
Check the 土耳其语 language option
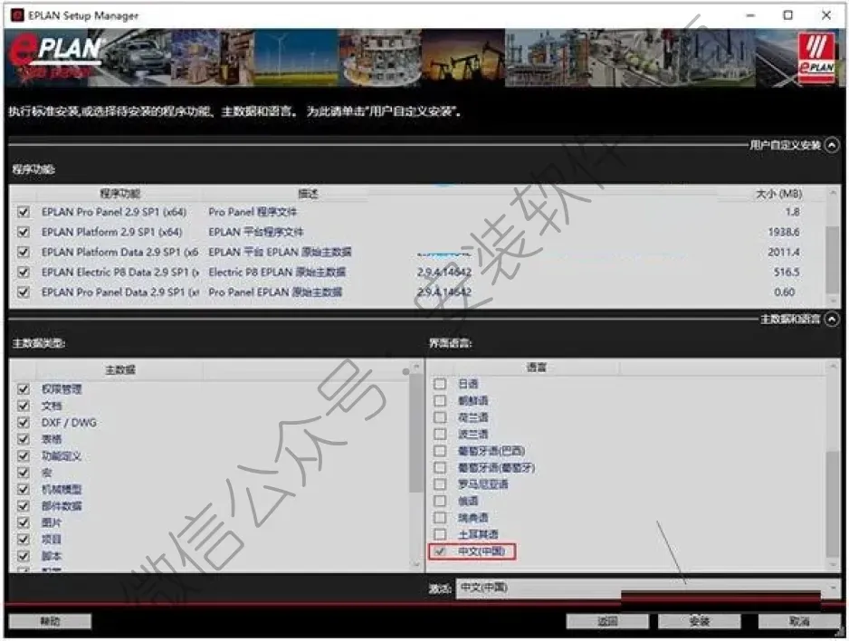(x=440, y=534)
